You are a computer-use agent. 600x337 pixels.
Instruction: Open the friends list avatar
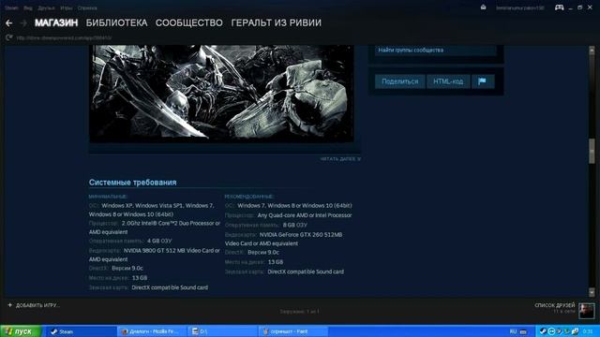click(x=586, y=311)
